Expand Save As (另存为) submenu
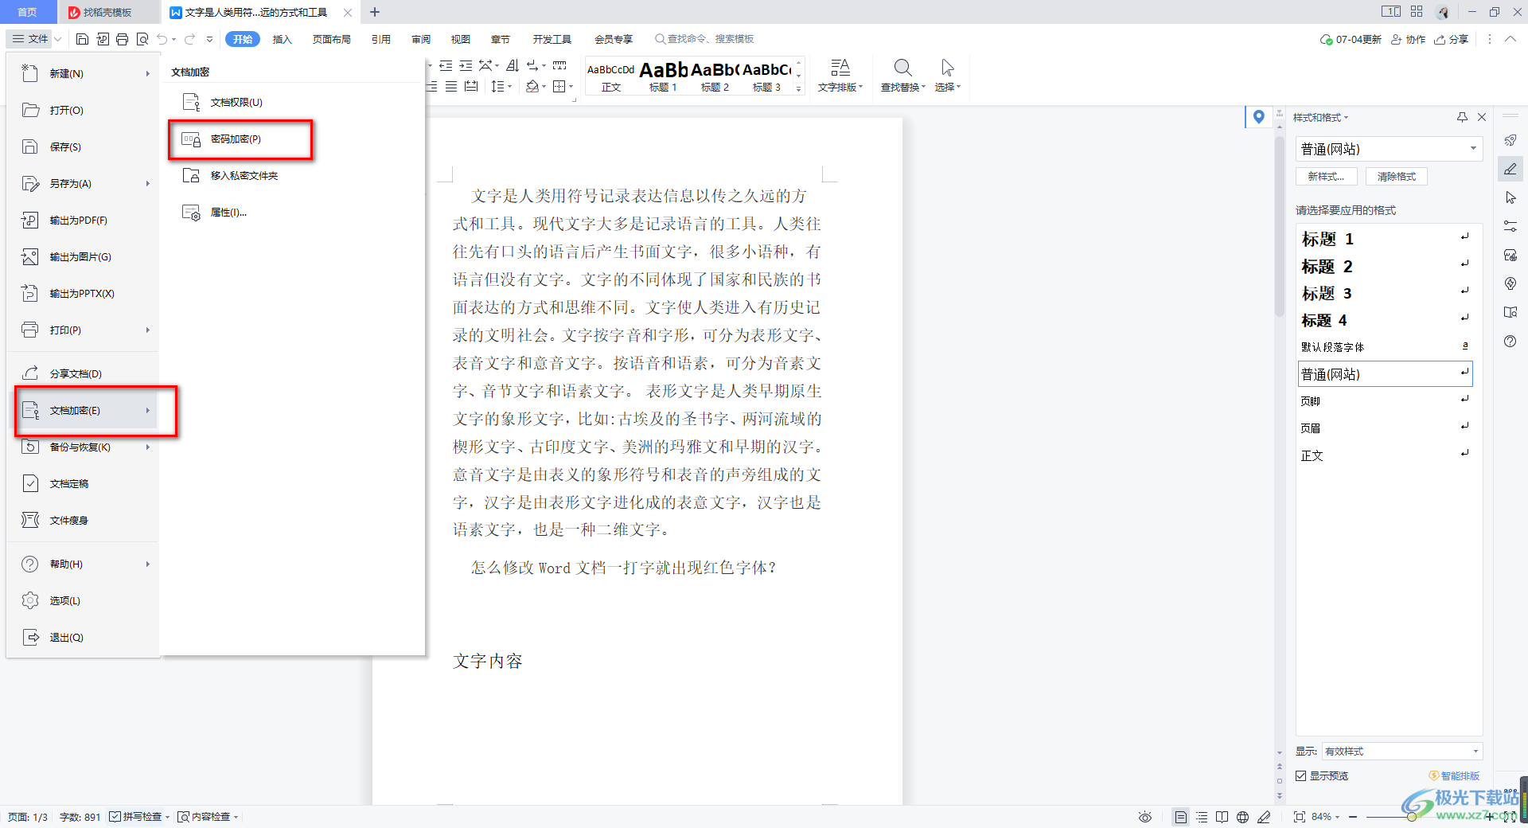This screenshot has width=1528, height=828. (148, 183)
